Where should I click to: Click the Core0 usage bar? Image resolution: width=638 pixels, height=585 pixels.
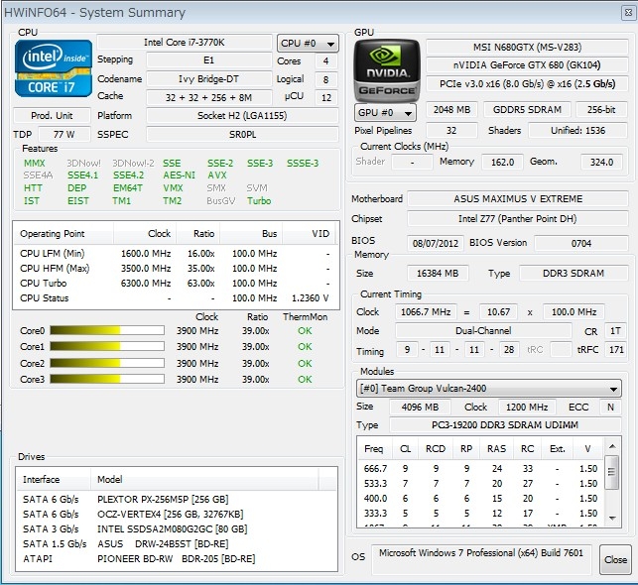pyautogui.click(x=114, y=331)
